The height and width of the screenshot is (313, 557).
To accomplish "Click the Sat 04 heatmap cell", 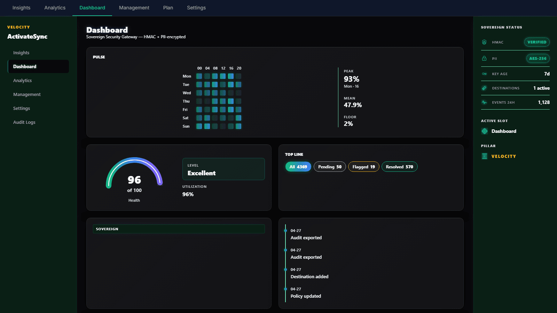I will pyautogui.click(x=207, y=118).
